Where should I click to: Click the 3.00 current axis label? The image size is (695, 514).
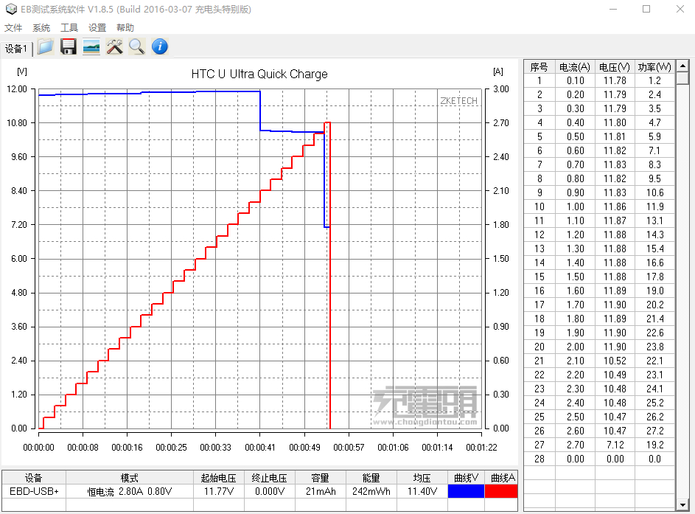[x=501, y=89]
